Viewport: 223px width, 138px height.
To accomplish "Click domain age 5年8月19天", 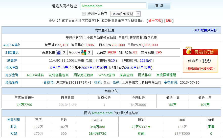I will [59, 68].
